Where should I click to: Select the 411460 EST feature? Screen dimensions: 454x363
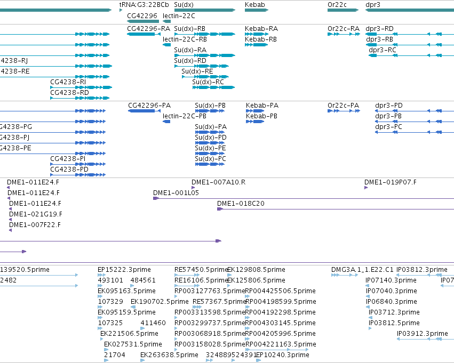tap(142, 328)
